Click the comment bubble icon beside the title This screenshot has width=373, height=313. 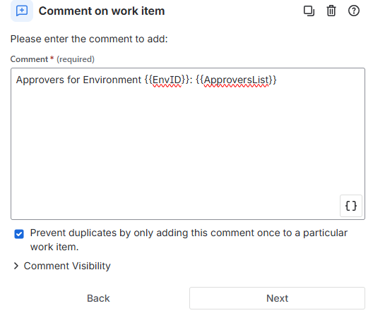tap(22, 11)
